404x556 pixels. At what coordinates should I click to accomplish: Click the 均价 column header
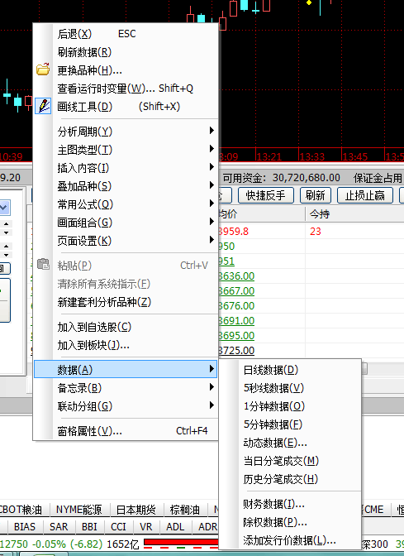click(227, 213)
